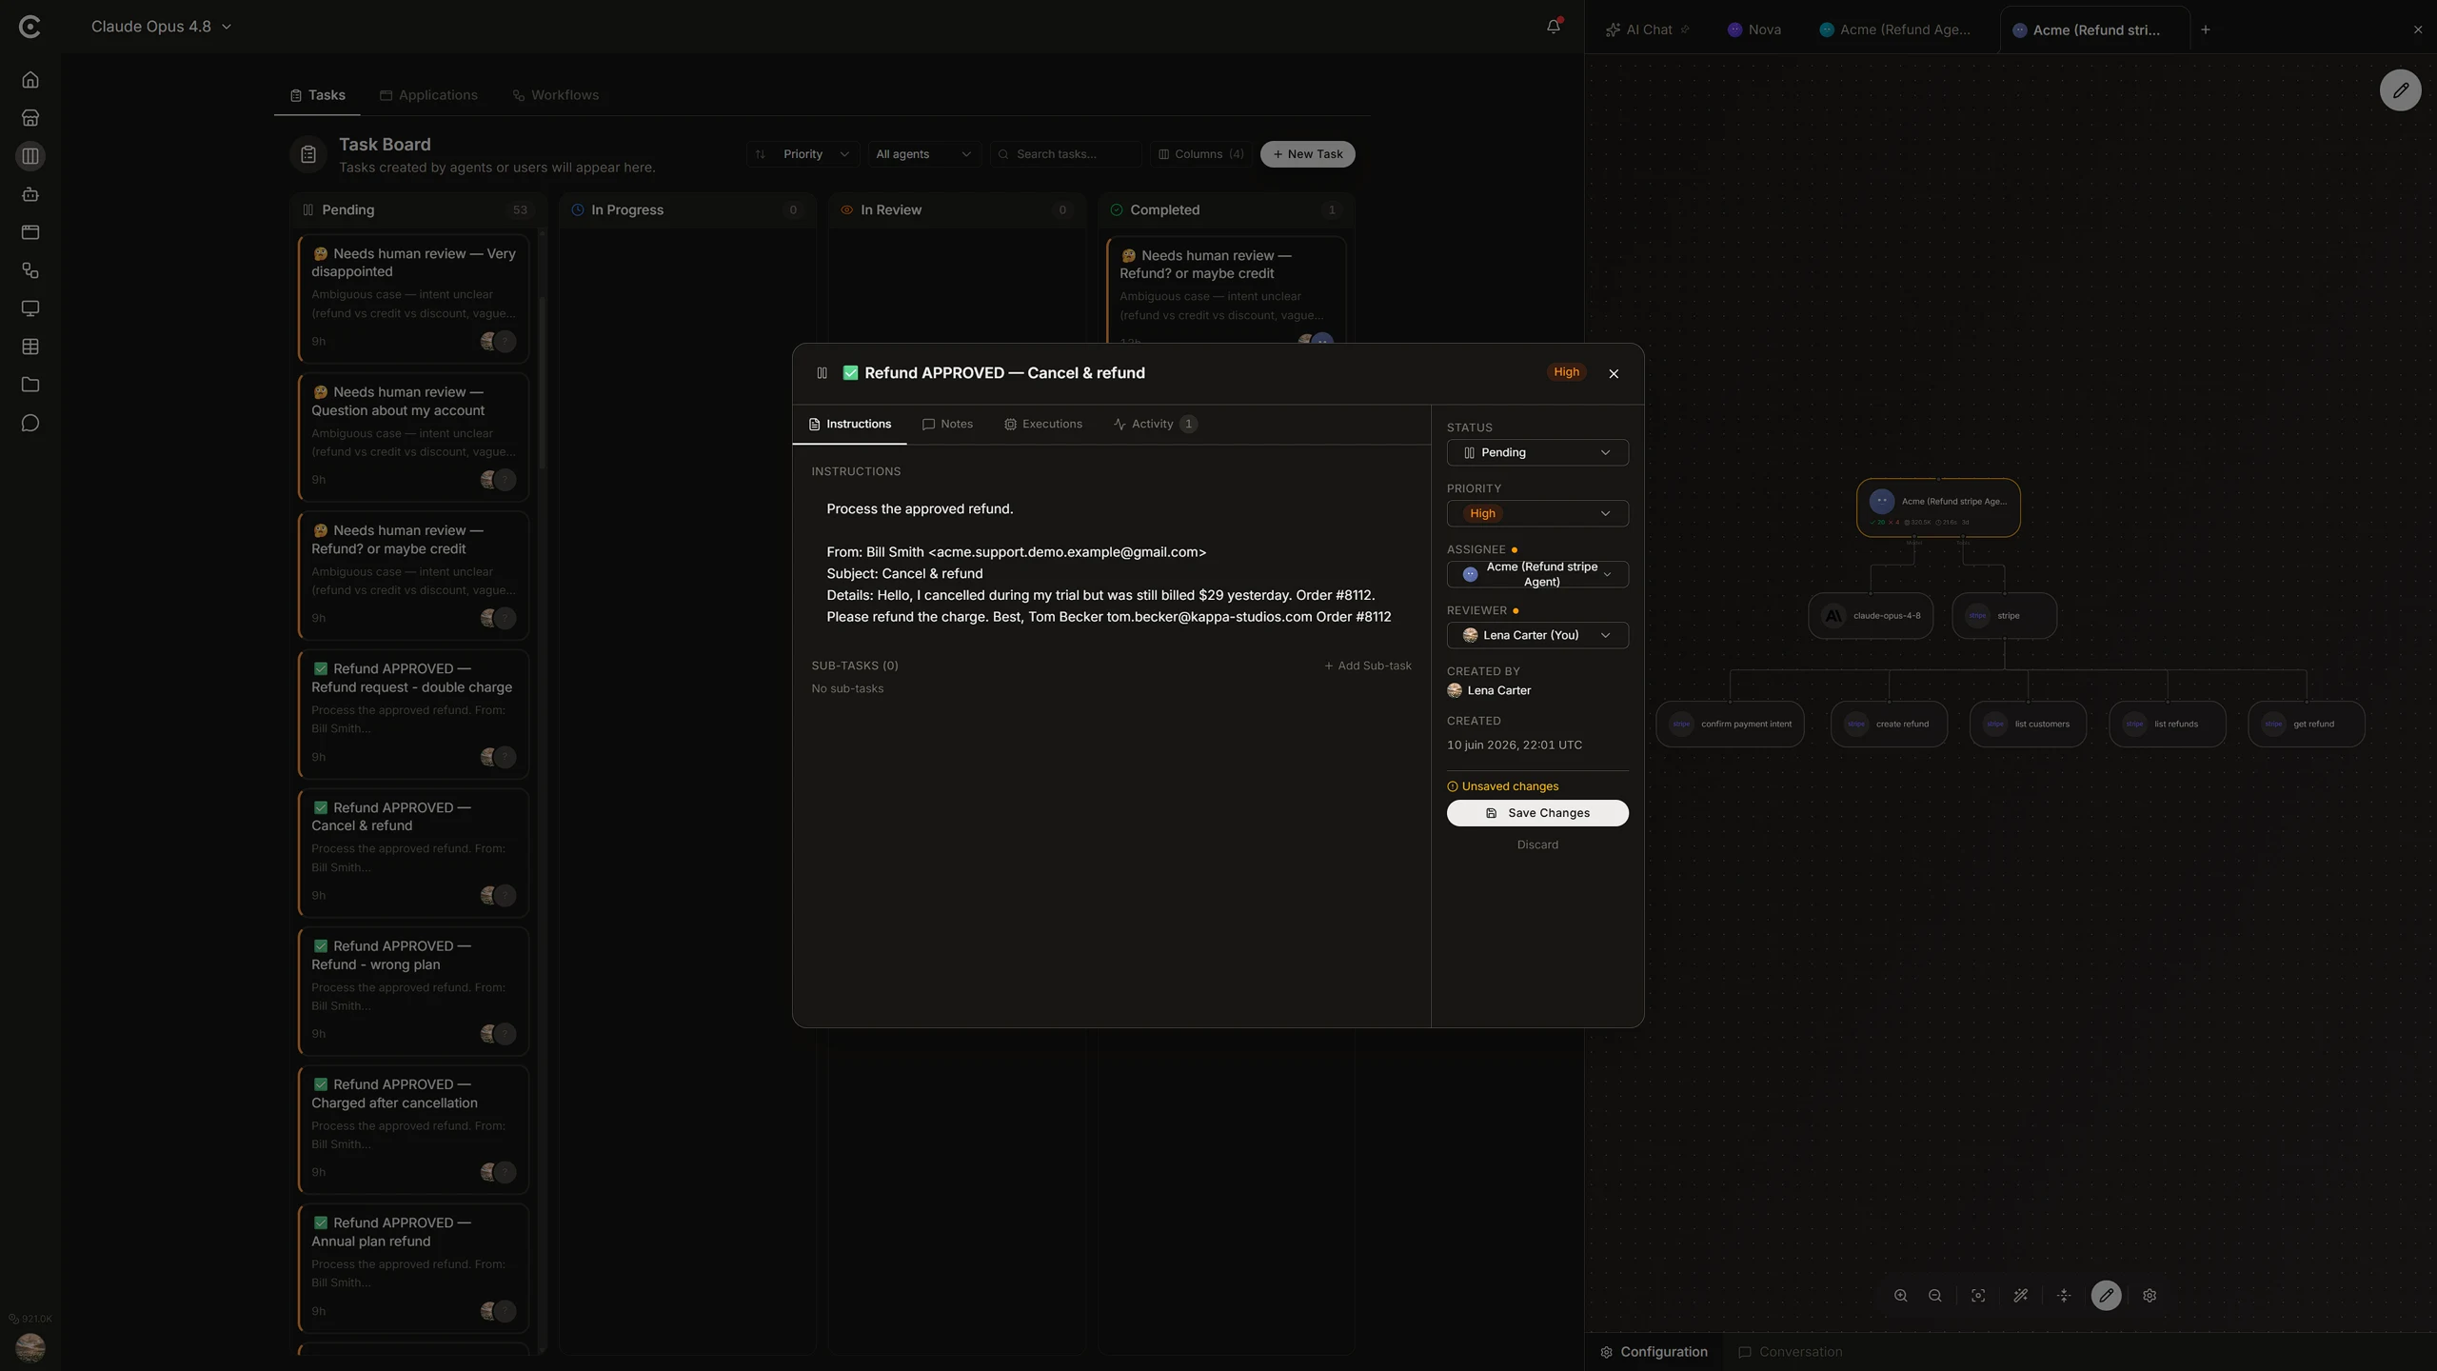The image size is (2437, 1371).
Task: Open the All agents filter dropdown
Action: point(923,154)
